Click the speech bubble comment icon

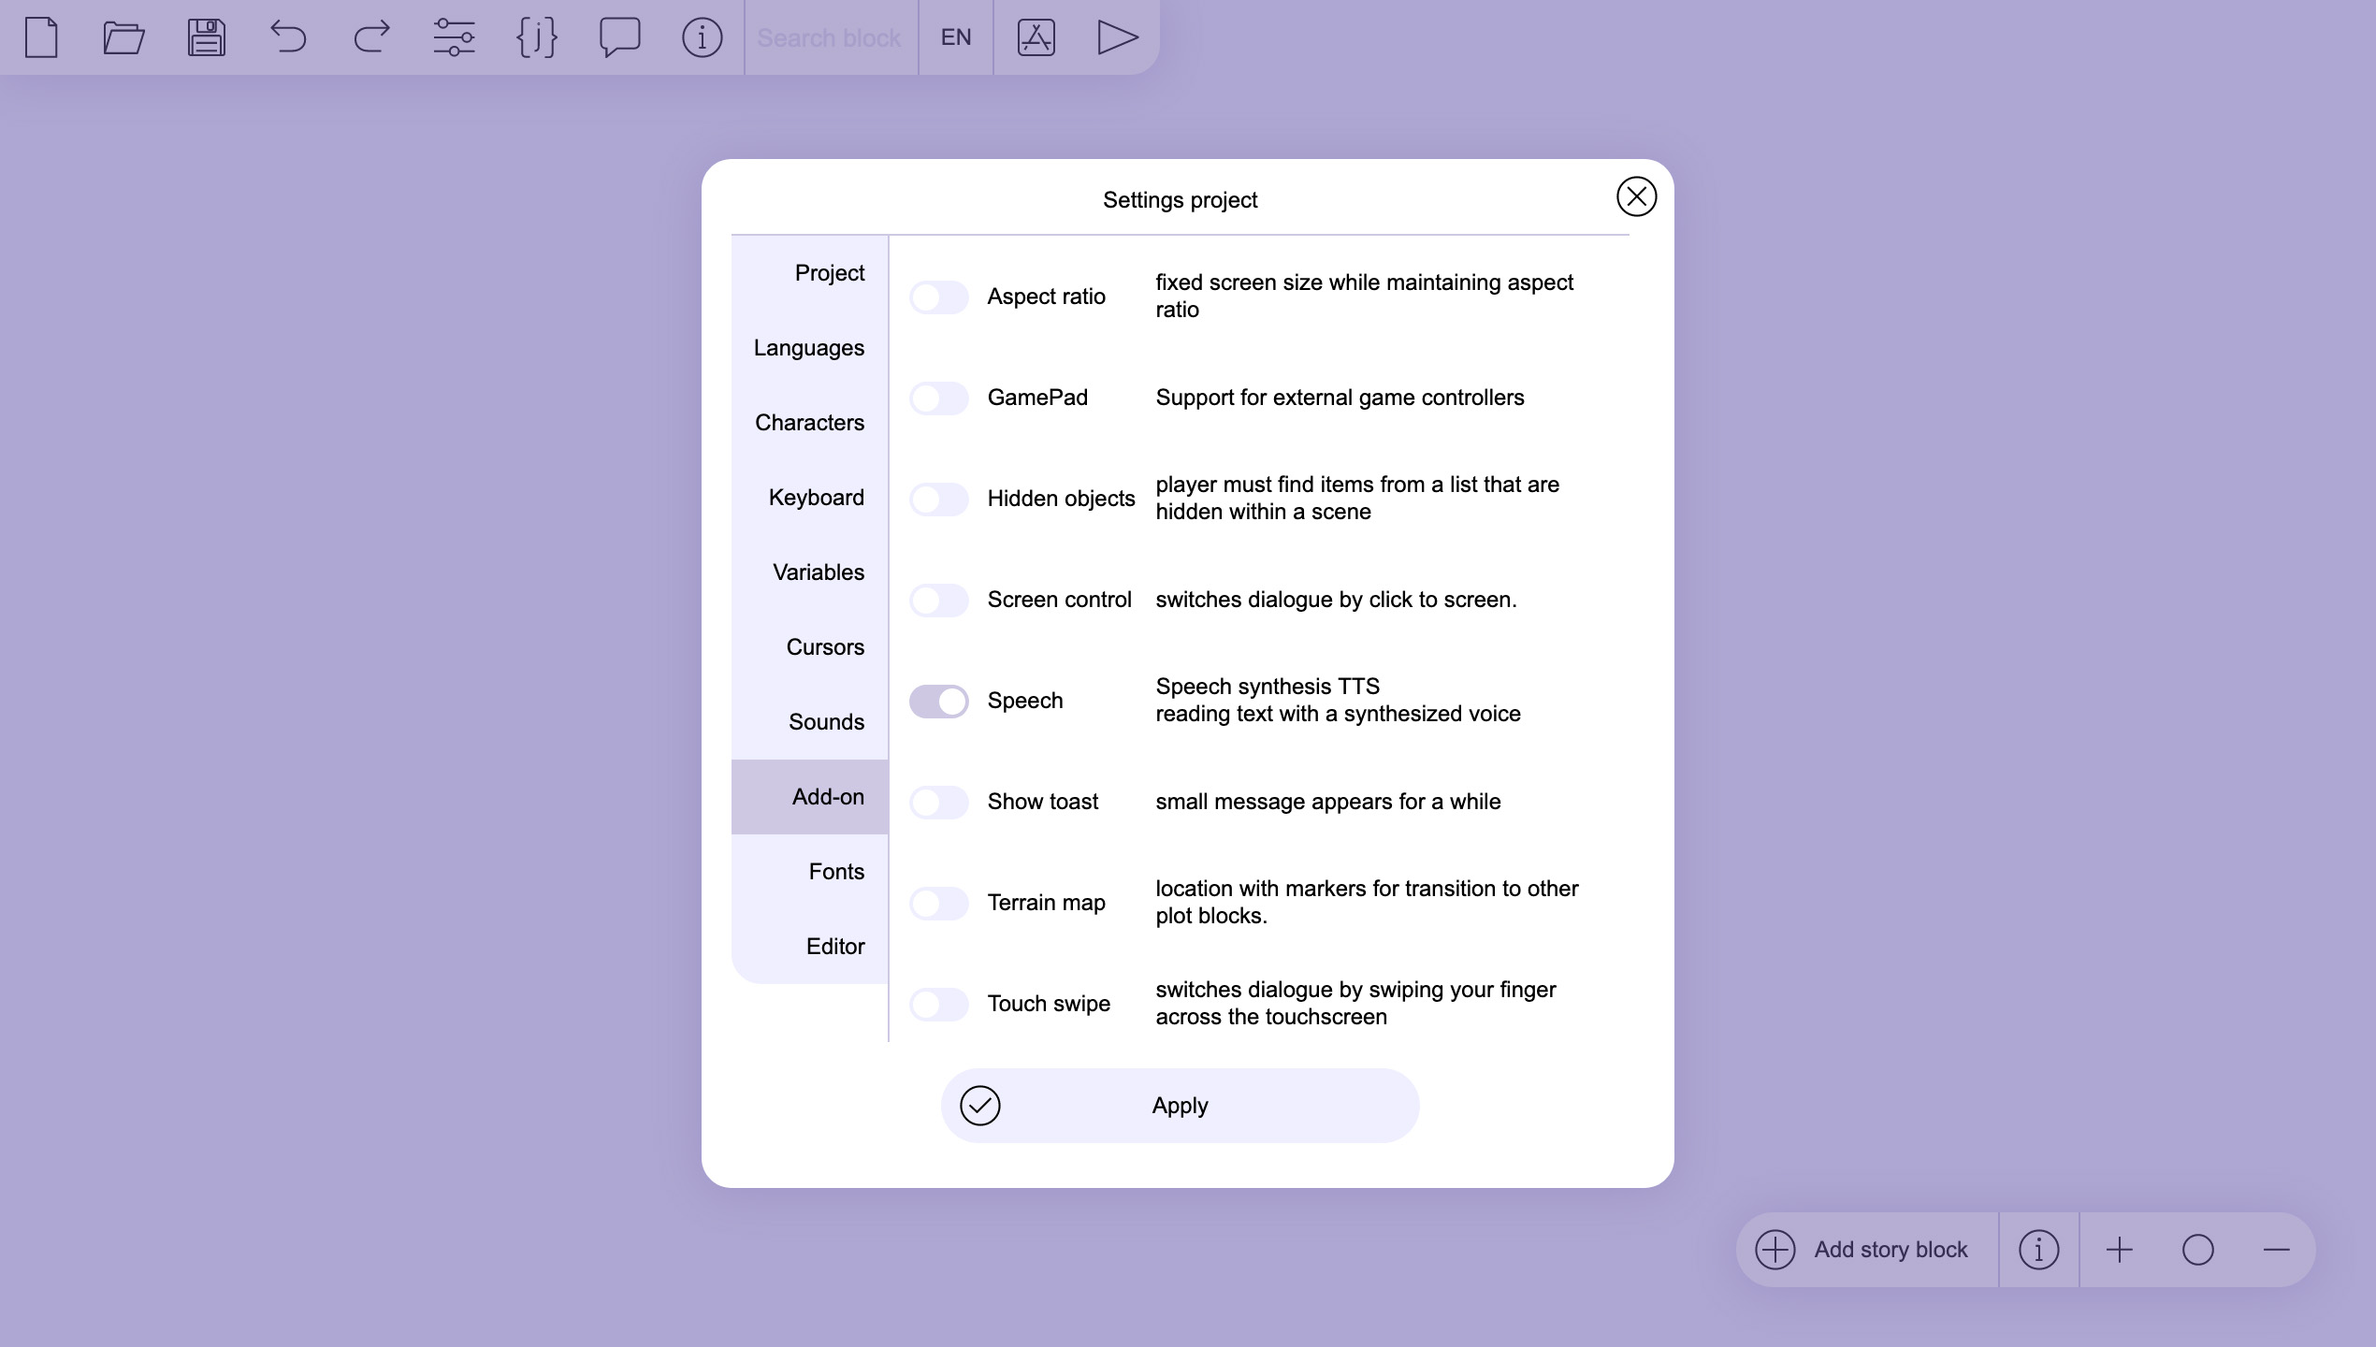(x=619, y=37)
